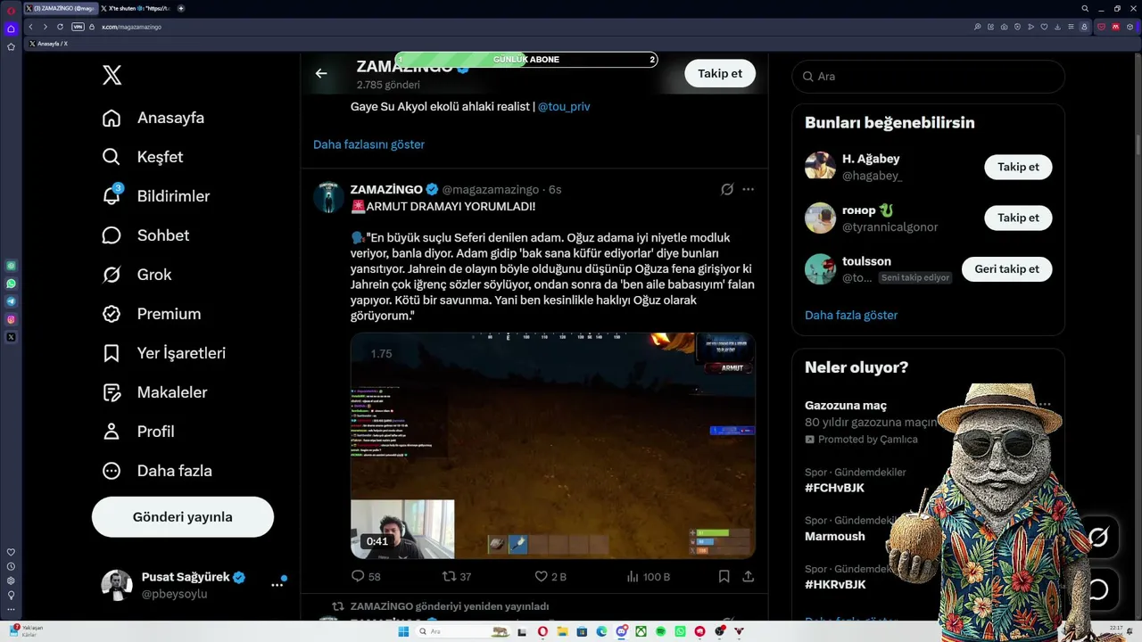Viewport: 1142px width, 642px height.
Task: Click the browser back button
Action: [30, 27]
